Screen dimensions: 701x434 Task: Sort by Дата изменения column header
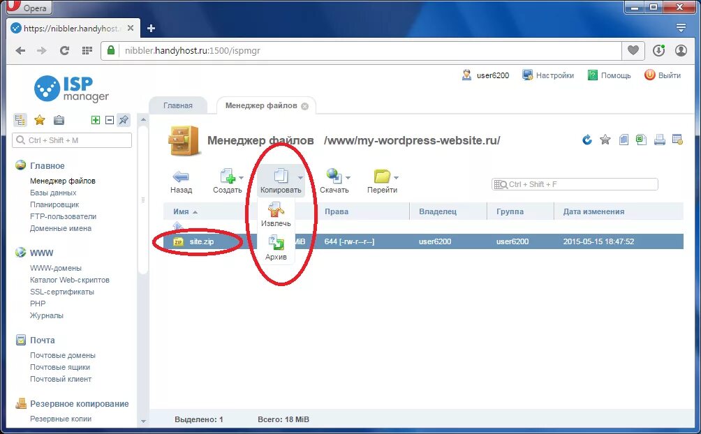pyautogui.click(x=593, y=212)
